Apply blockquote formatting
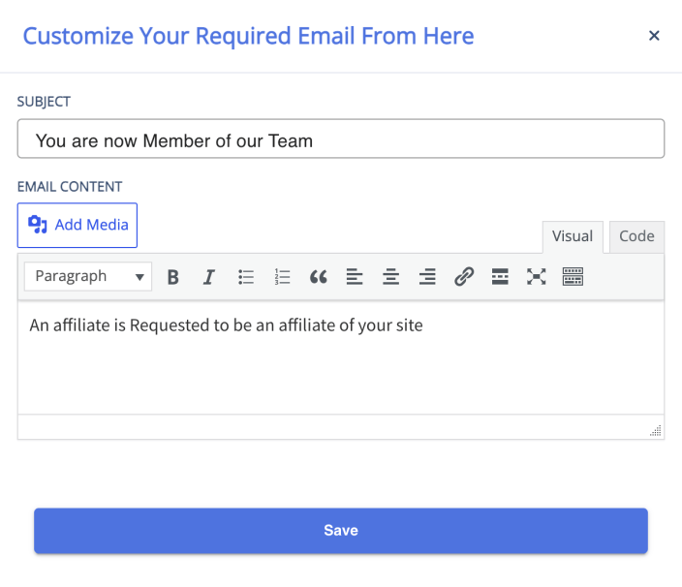 tap(319, 276)
